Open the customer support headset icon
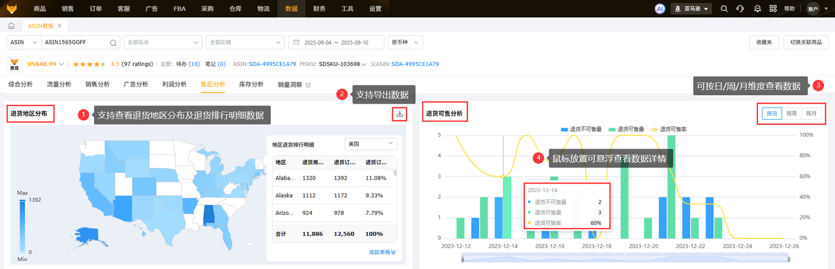 (740, 8)
